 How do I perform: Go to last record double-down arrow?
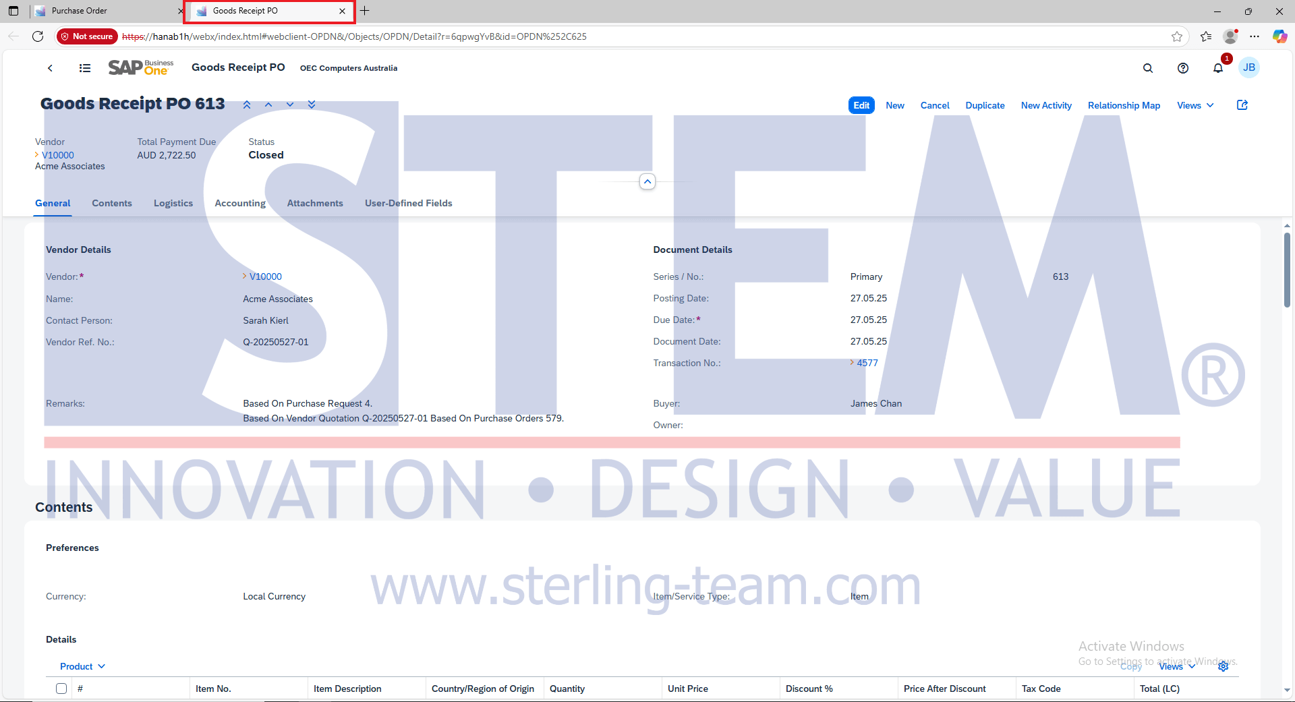(312, 105)
